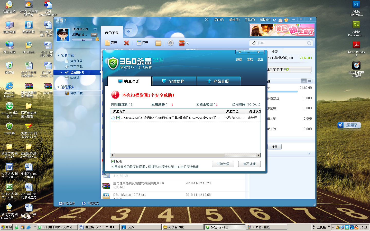Click the kissing couple ad banner
This screenshot has height=231, width=370.
[282, 30]
